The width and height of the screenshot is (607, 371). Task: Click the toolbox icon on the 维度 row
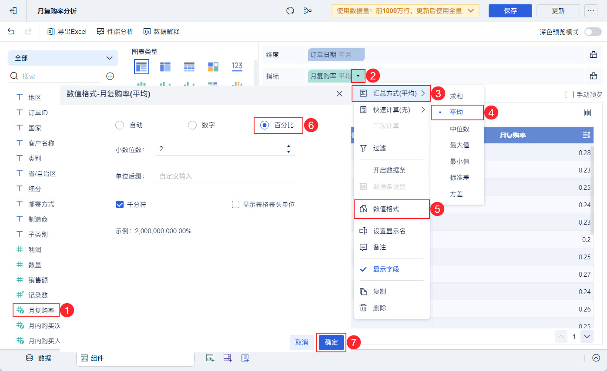coord(593,54)
